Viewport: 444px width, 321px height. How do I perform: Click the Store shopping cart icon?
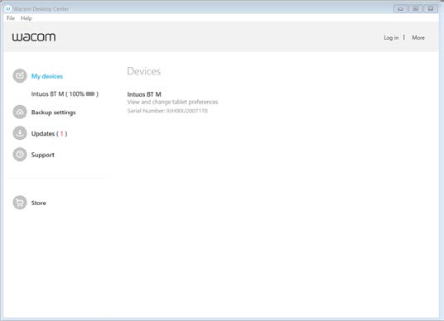coord(20,203)
